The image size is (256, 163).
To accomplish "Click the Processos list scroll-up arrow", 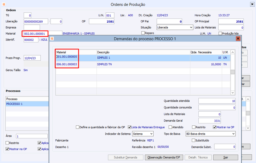I will [x=248, y=99].
